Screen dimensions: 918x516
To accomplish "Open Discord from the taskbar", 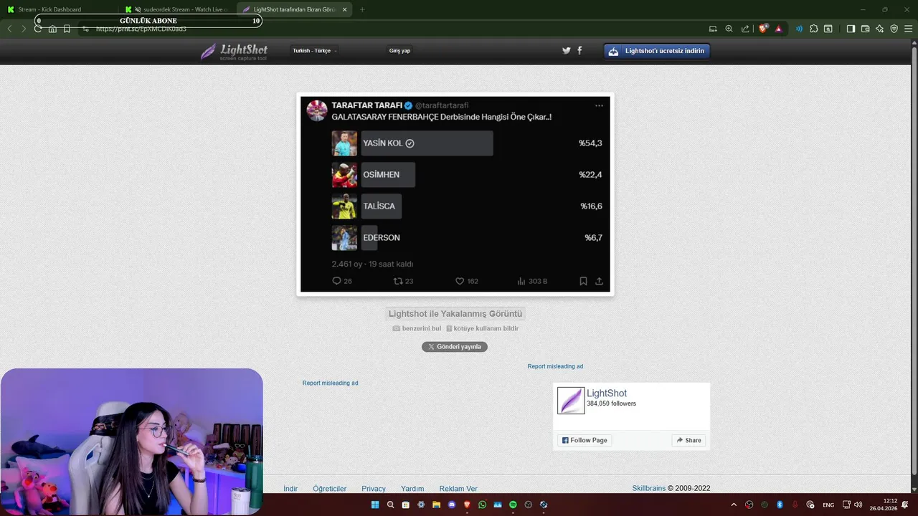I will tap(452, 505).
